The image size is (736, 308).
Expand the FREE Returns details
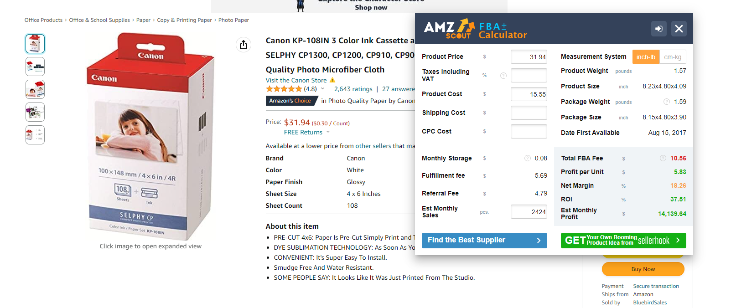click(328, 132)
